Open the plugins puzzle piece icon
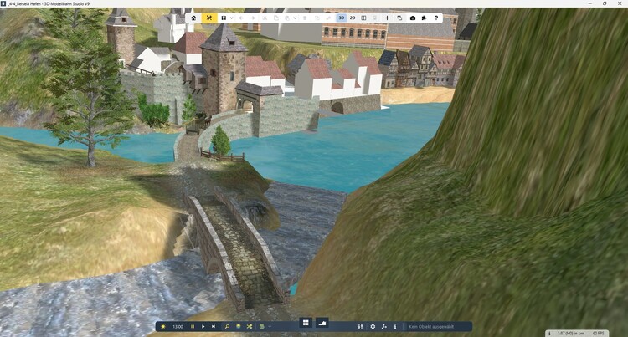 [425, 18]
